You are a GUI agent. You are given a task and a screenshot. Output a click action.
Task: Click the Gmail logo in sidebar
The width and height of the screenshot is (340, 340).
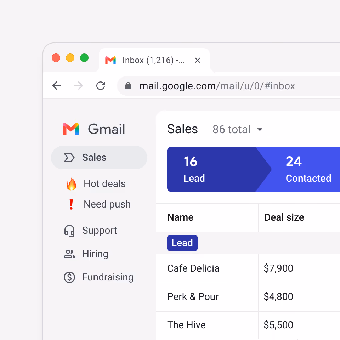(71, 129)
